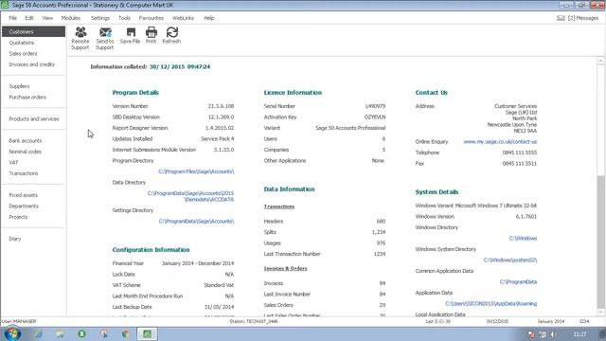This screenshot has width=606, height=341.
Task: Open the www.my.sage.co.uk/contact-us link
Action: tap(500, 142)
